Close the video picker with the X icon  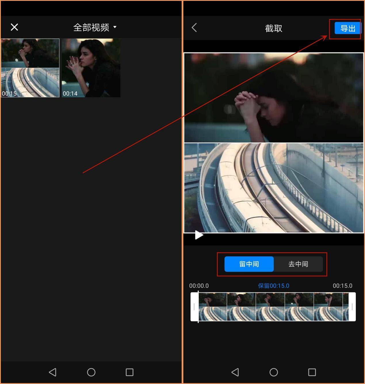(14, 27)
